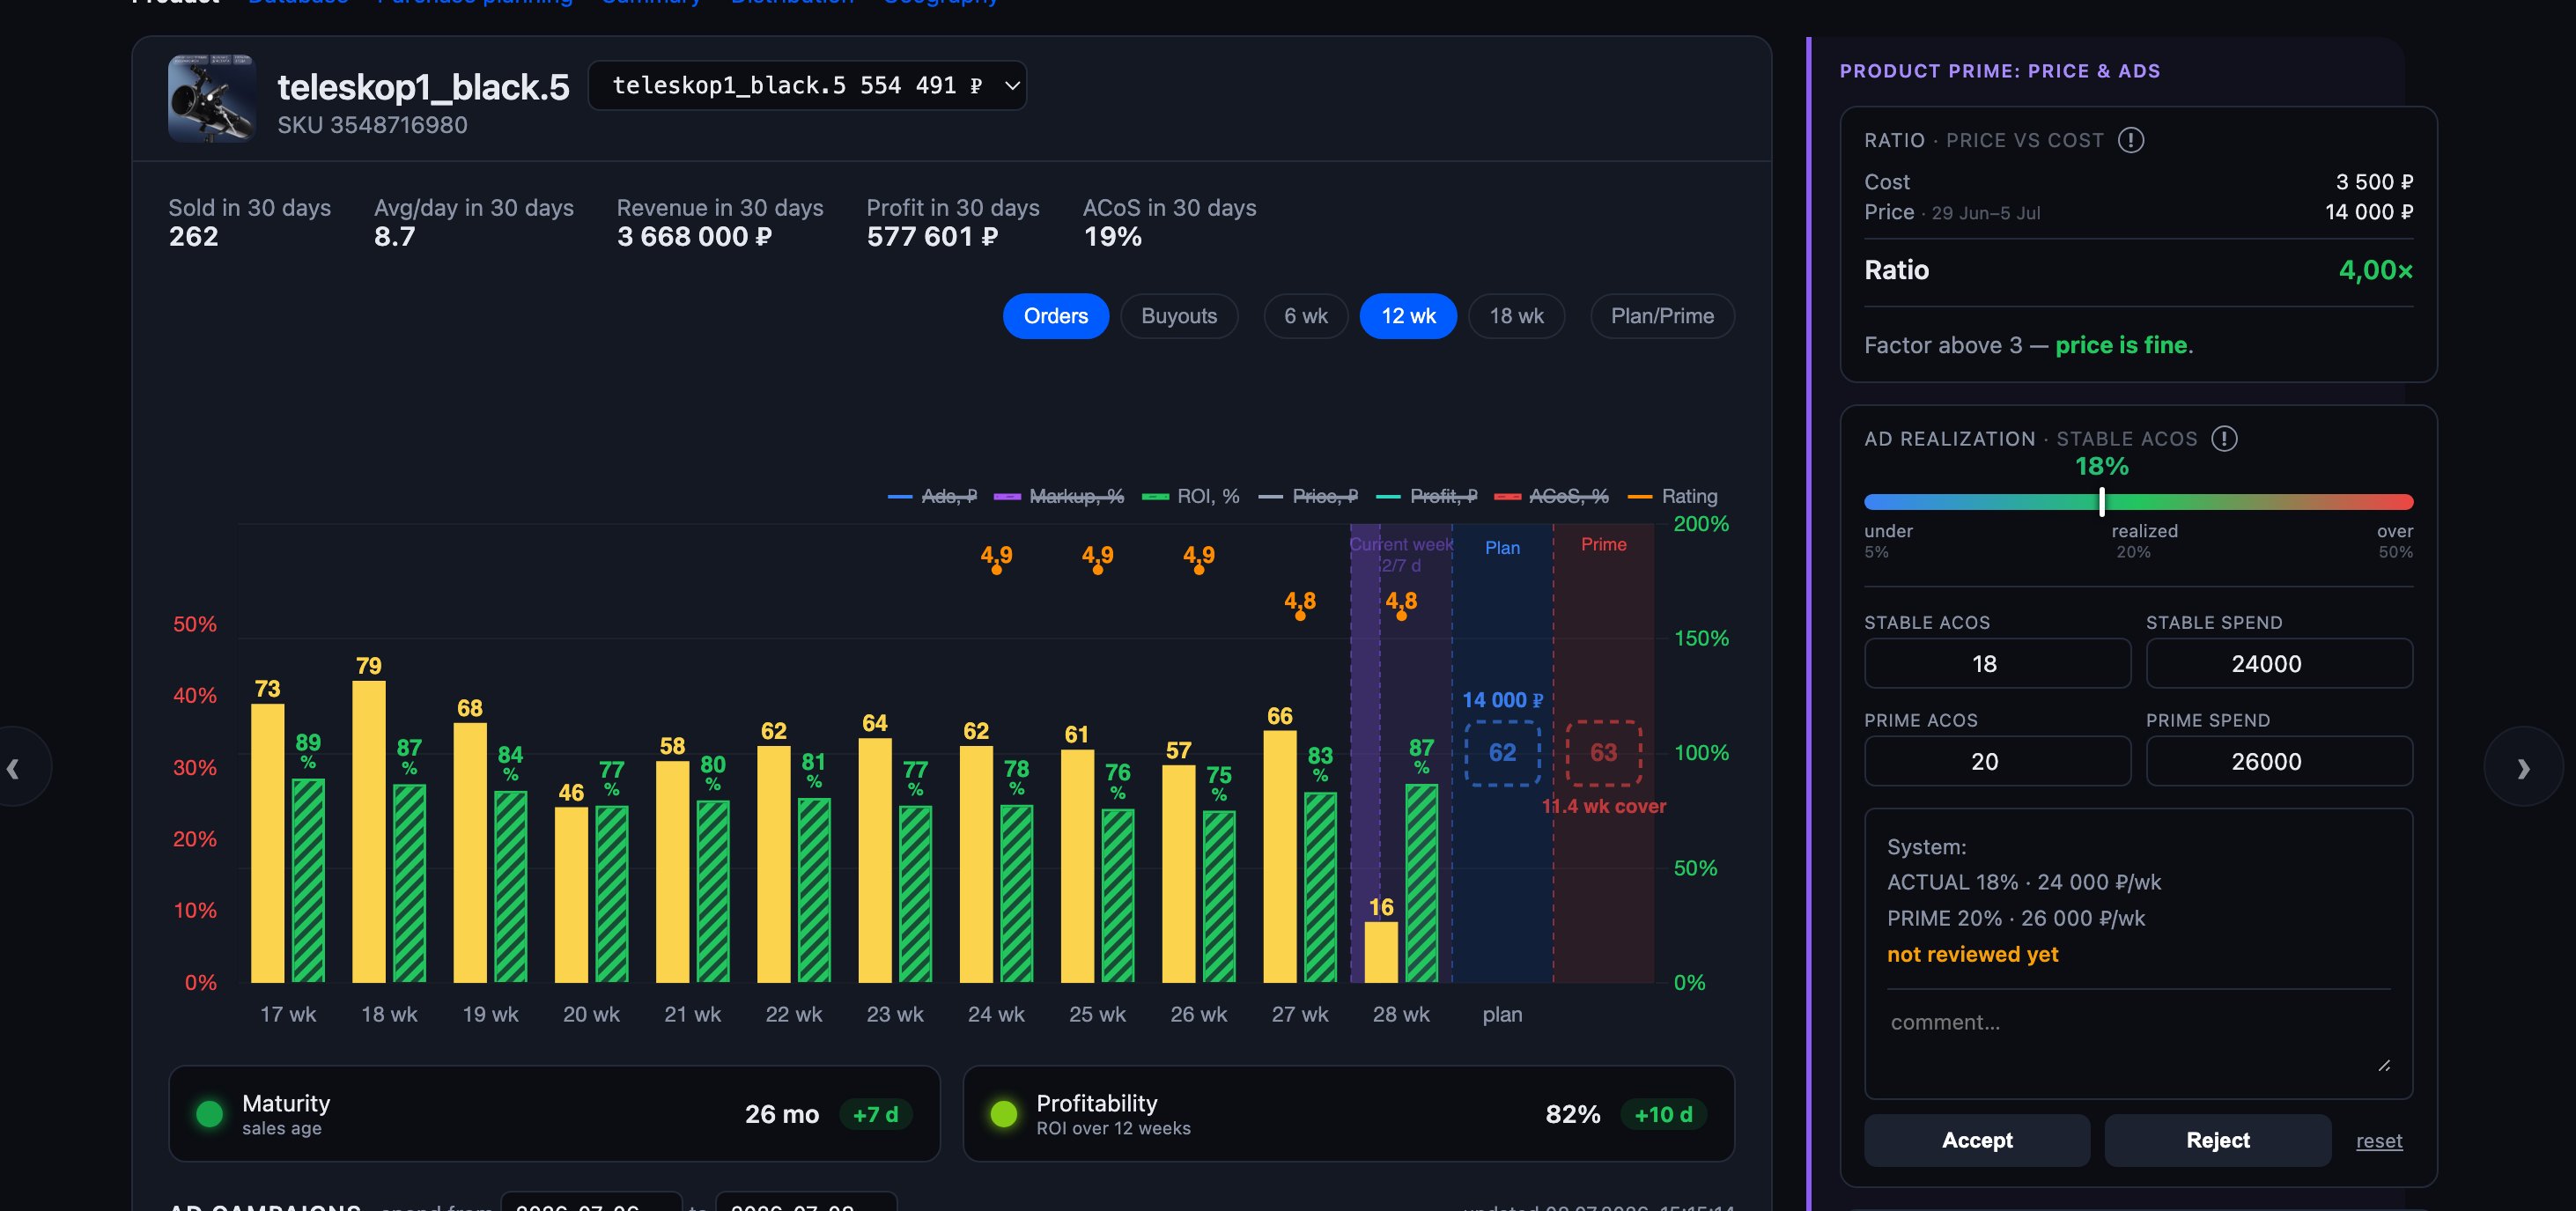Viewport: 2576px width, 1211px height.
Task: Click the 20 wk yellow bar (46)
Action: [571, 894]
